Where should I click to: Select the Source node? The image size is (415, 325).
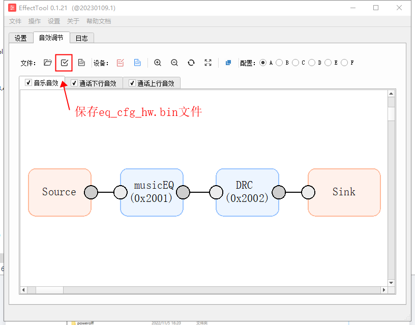point(60,192)
